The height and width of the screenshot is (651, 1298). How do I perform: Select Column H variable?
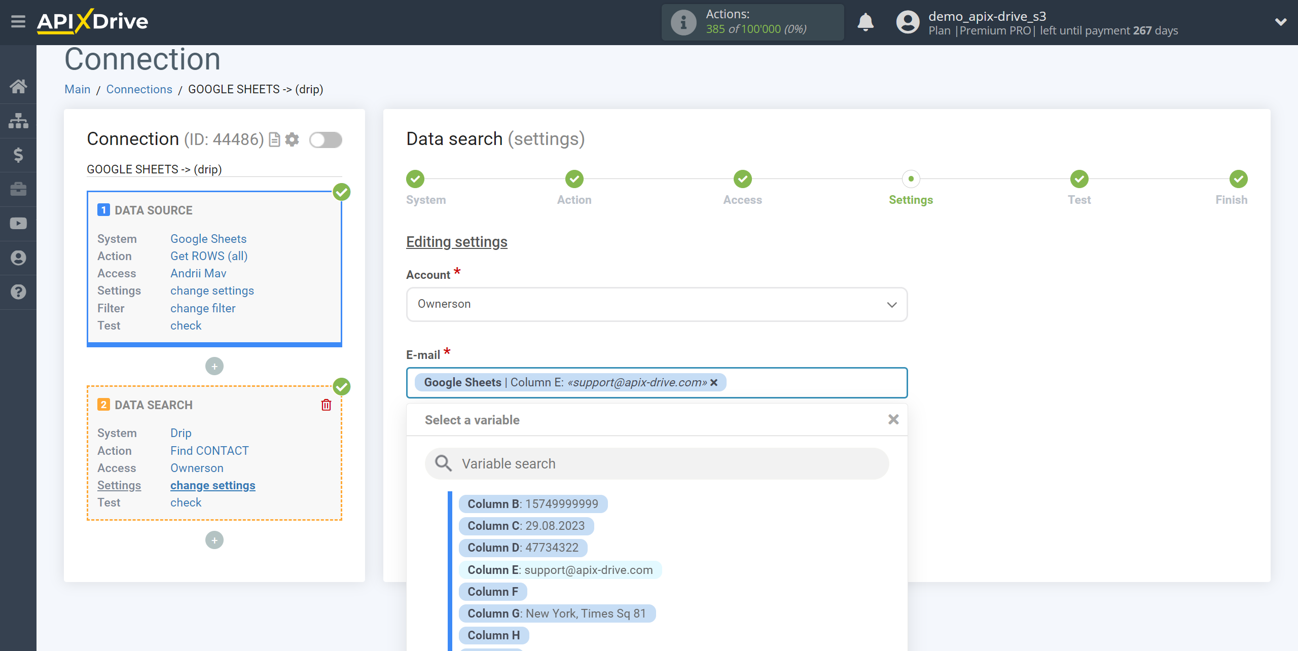click(494, 635)
